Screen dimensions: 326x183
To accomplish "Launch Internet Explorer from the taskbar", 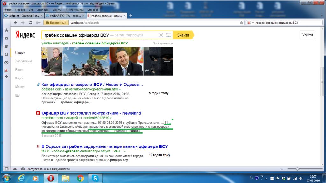I will [21, 178].
